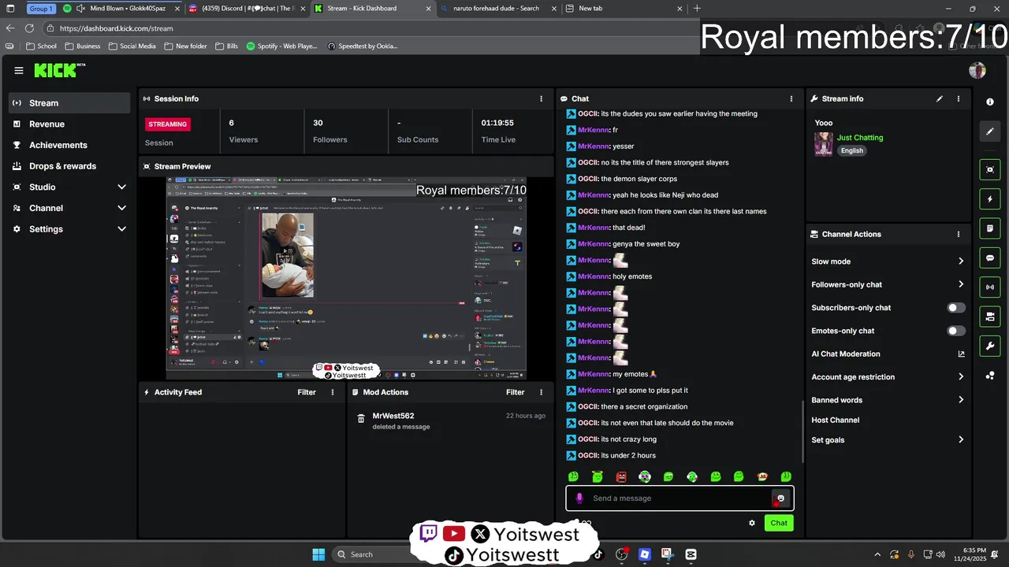This screenshot has width=1009, height=567.
Task: Toggle Subscribers-only chat switch
Action: [x=956, y=308]
